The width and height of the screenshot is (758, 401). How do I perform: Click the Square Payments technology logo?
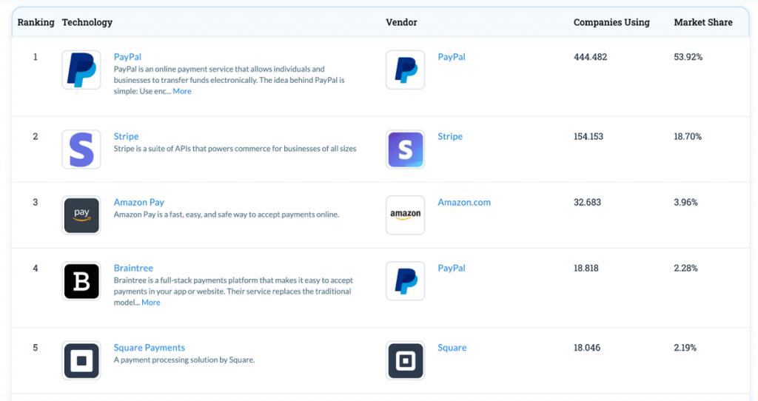coord(81,360)
